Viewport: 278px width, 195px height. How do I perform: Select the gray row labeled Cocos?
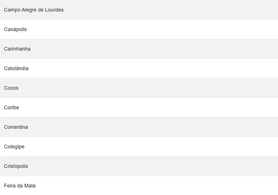pos(139,88)
